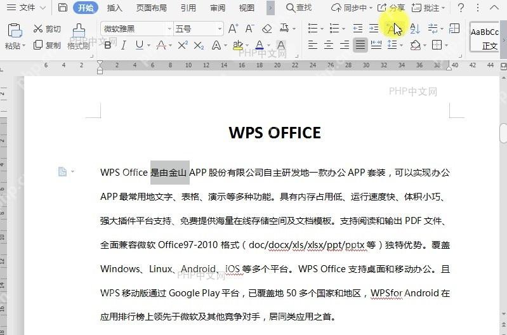Click the vertical scrollbar thumb
This screenshot has width=507, height=335.
point(503,133)
